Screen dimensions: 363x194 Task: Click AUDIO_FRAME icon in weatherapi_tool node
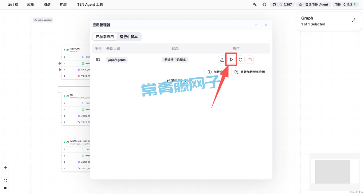point(79,162)
